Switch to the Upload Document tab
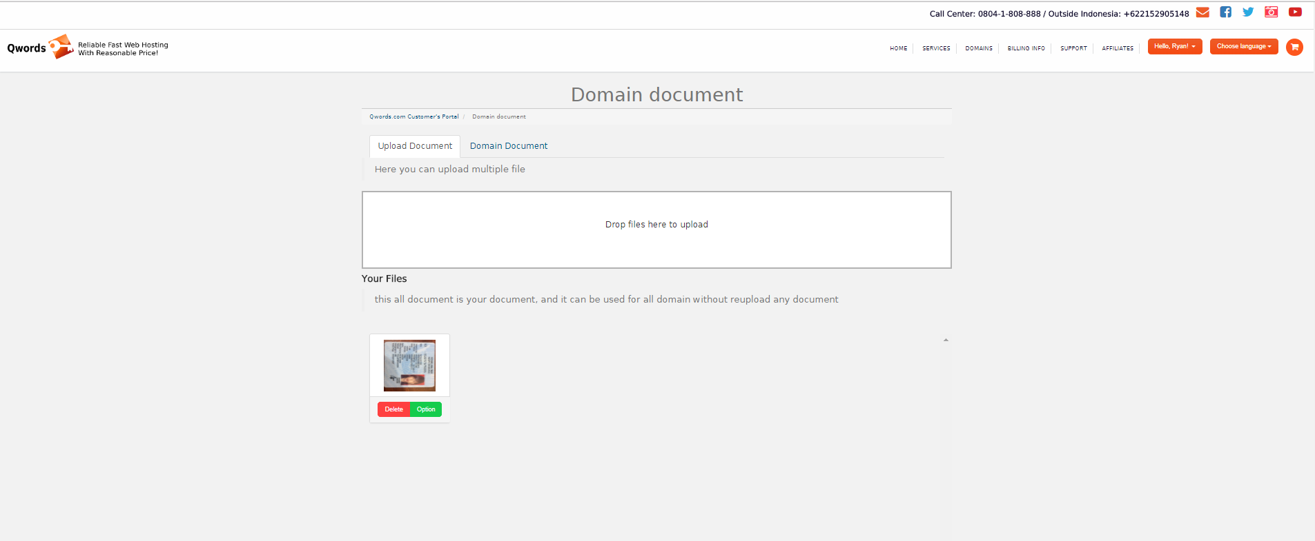This screenshot has height=541, width=1315. [x=415, y=146]
